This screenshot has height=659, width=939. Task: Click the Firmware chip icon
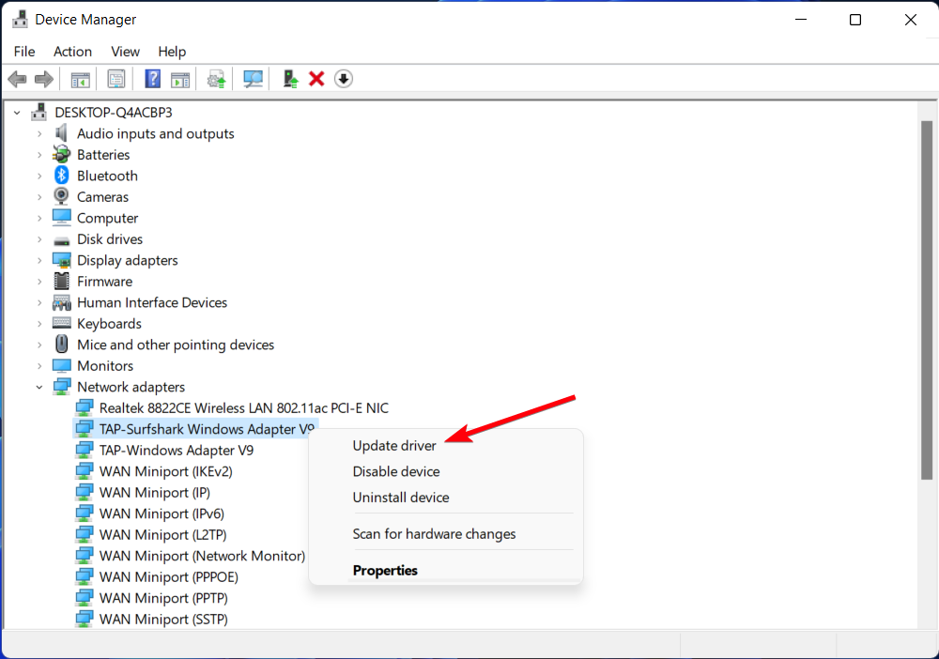pos(61,281)
